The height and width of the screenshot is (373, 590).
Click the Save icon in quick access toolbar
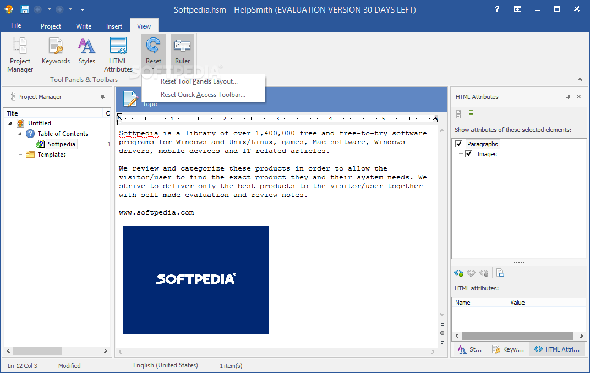[x=24, y=9]
